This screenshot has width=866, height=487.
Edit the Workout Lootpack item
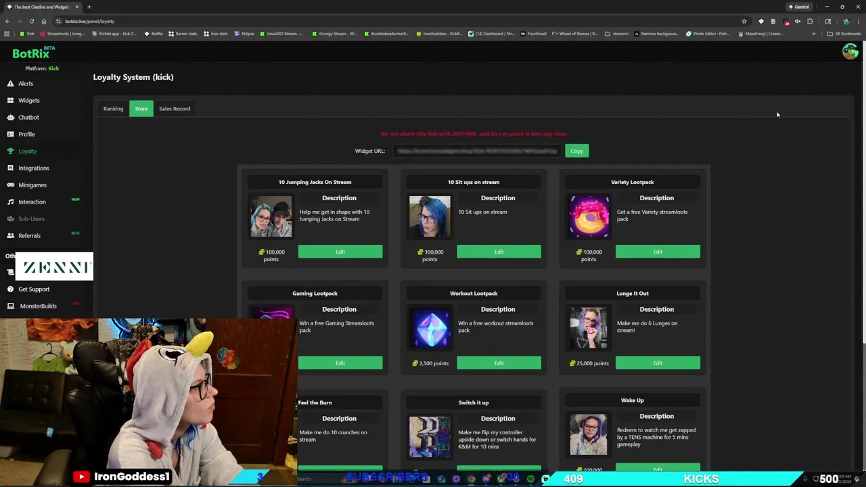[499, 363]
